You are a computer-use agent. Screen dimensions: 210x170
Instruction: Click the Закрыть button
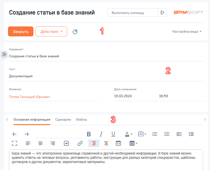coord(21,31)
